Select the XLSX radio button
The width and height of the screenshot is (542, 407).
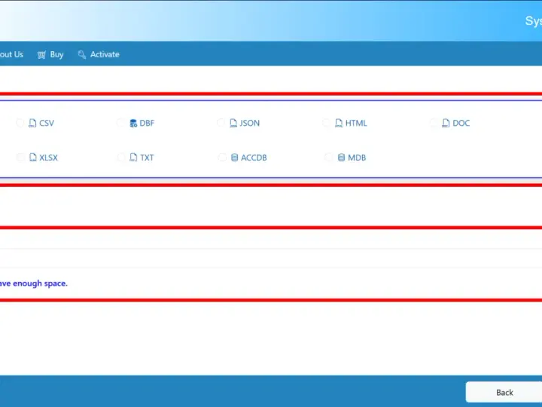click(21, 158)
